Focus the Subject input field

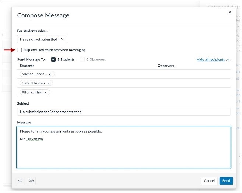124,112
